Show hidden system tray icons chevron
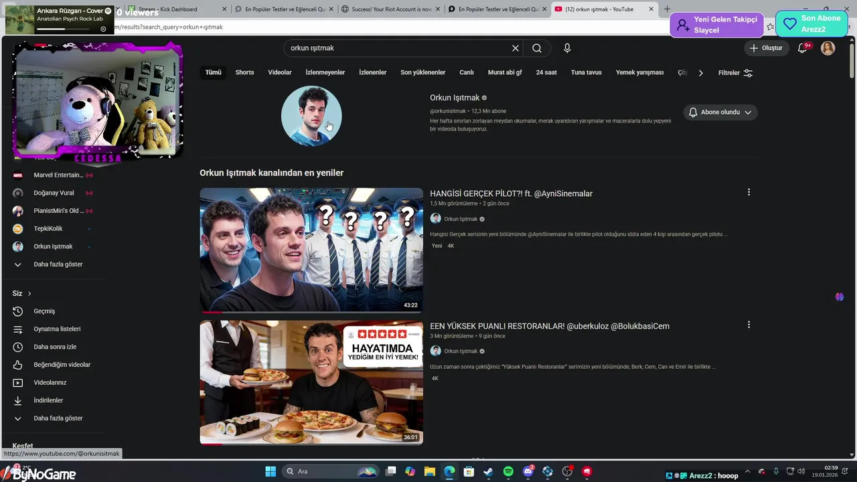857x482 pixels. click(747, 471)
